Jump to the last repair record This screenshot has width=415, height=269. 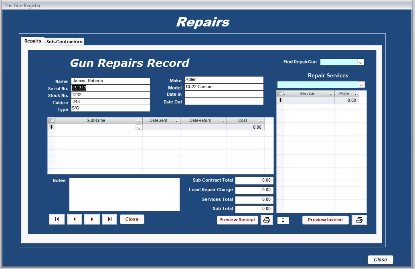109,219
